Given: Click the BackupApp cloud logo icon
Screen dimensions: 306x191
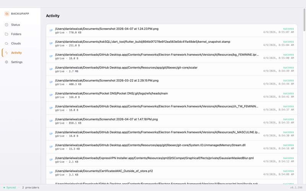Looking at the screenshot, I should point(7,14).
